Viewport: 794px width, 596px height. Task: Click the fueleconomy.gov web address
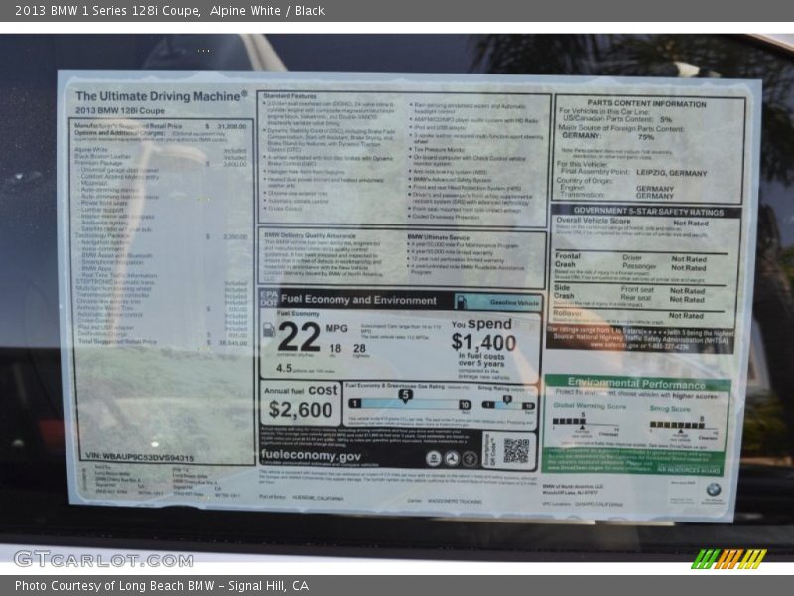click(311, 456)
